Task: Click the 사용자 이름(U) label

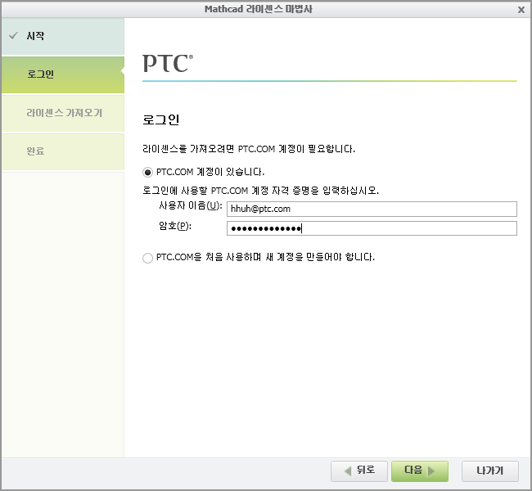Action: tap(191, 205)
